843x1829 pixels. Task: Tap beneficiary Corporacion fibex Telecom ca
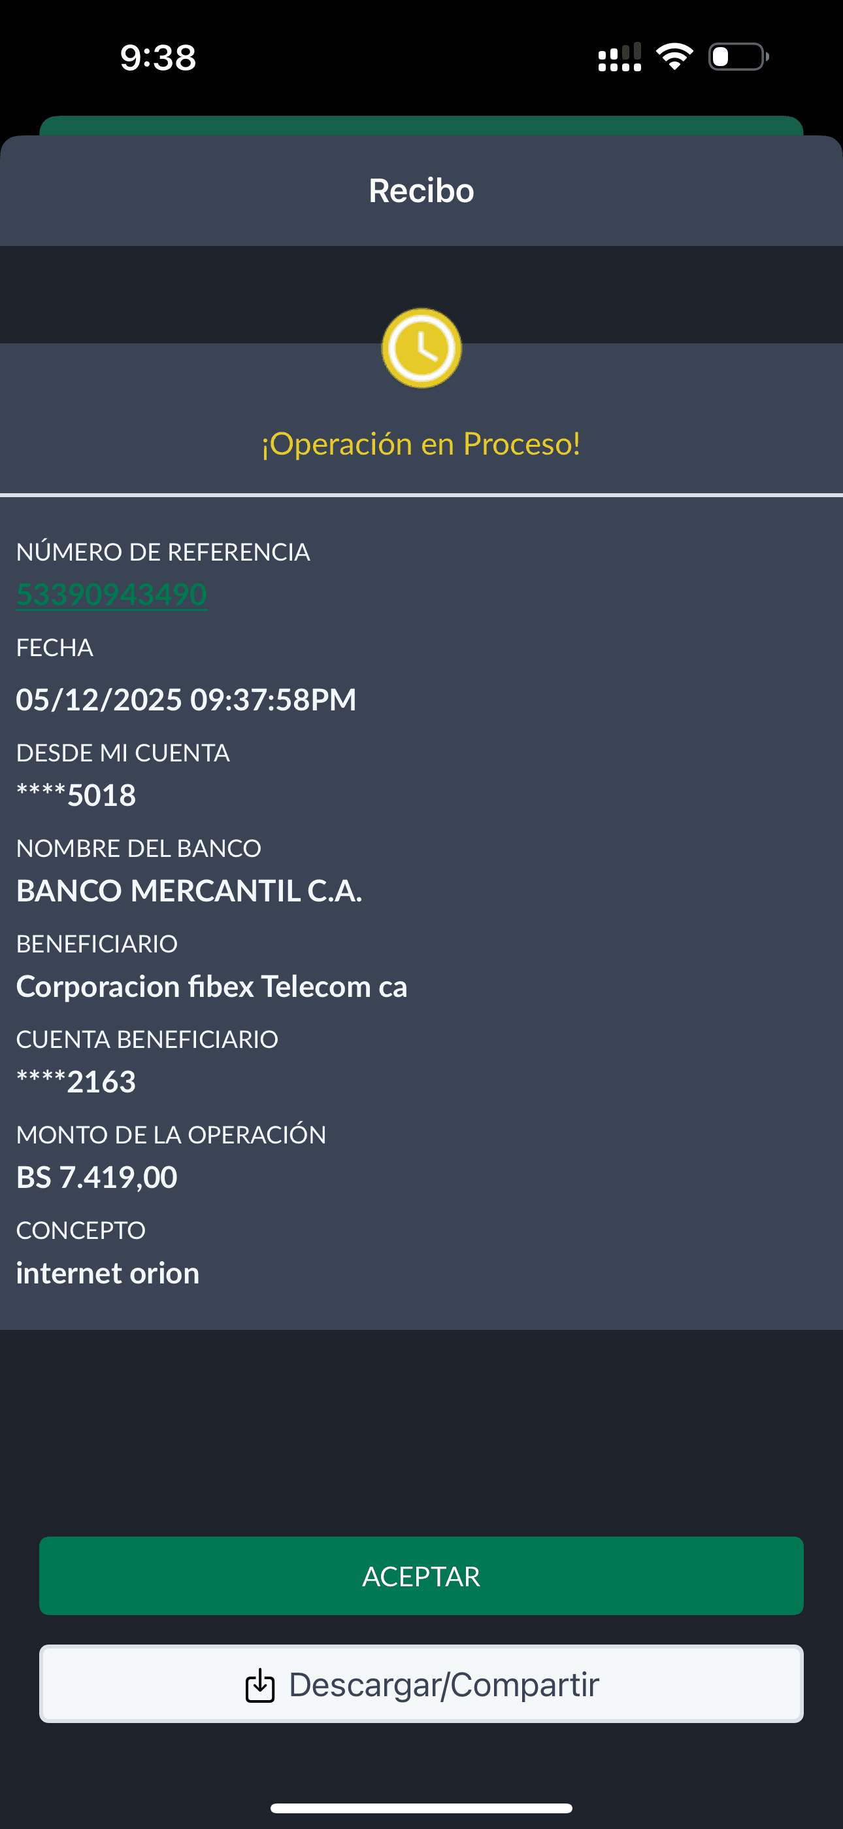point(212,987)
